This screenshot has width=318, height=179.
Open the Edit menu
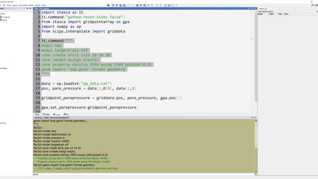point(4,5)
